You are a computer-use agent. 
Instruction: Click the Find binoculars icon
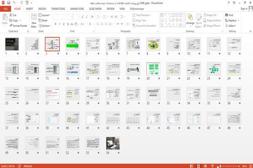tap(226, 15)
